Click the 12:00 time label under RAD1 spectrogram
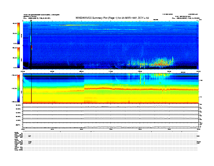 (x=111, y=71)
